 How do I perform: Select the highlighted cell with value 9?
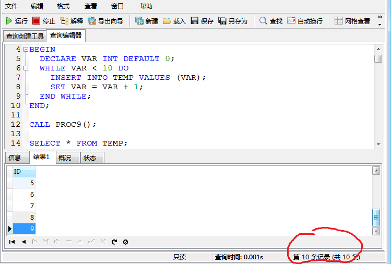pos(24,229)
